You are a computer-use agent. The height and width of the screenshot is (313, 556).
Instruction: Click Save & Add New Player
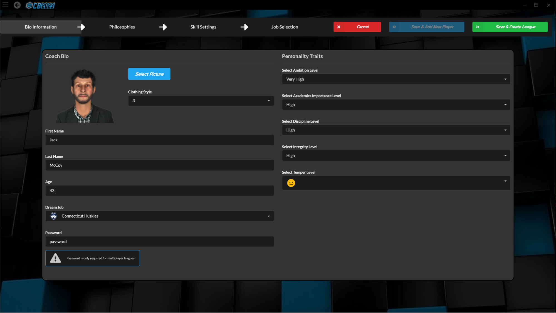click(x=427, y=27)
